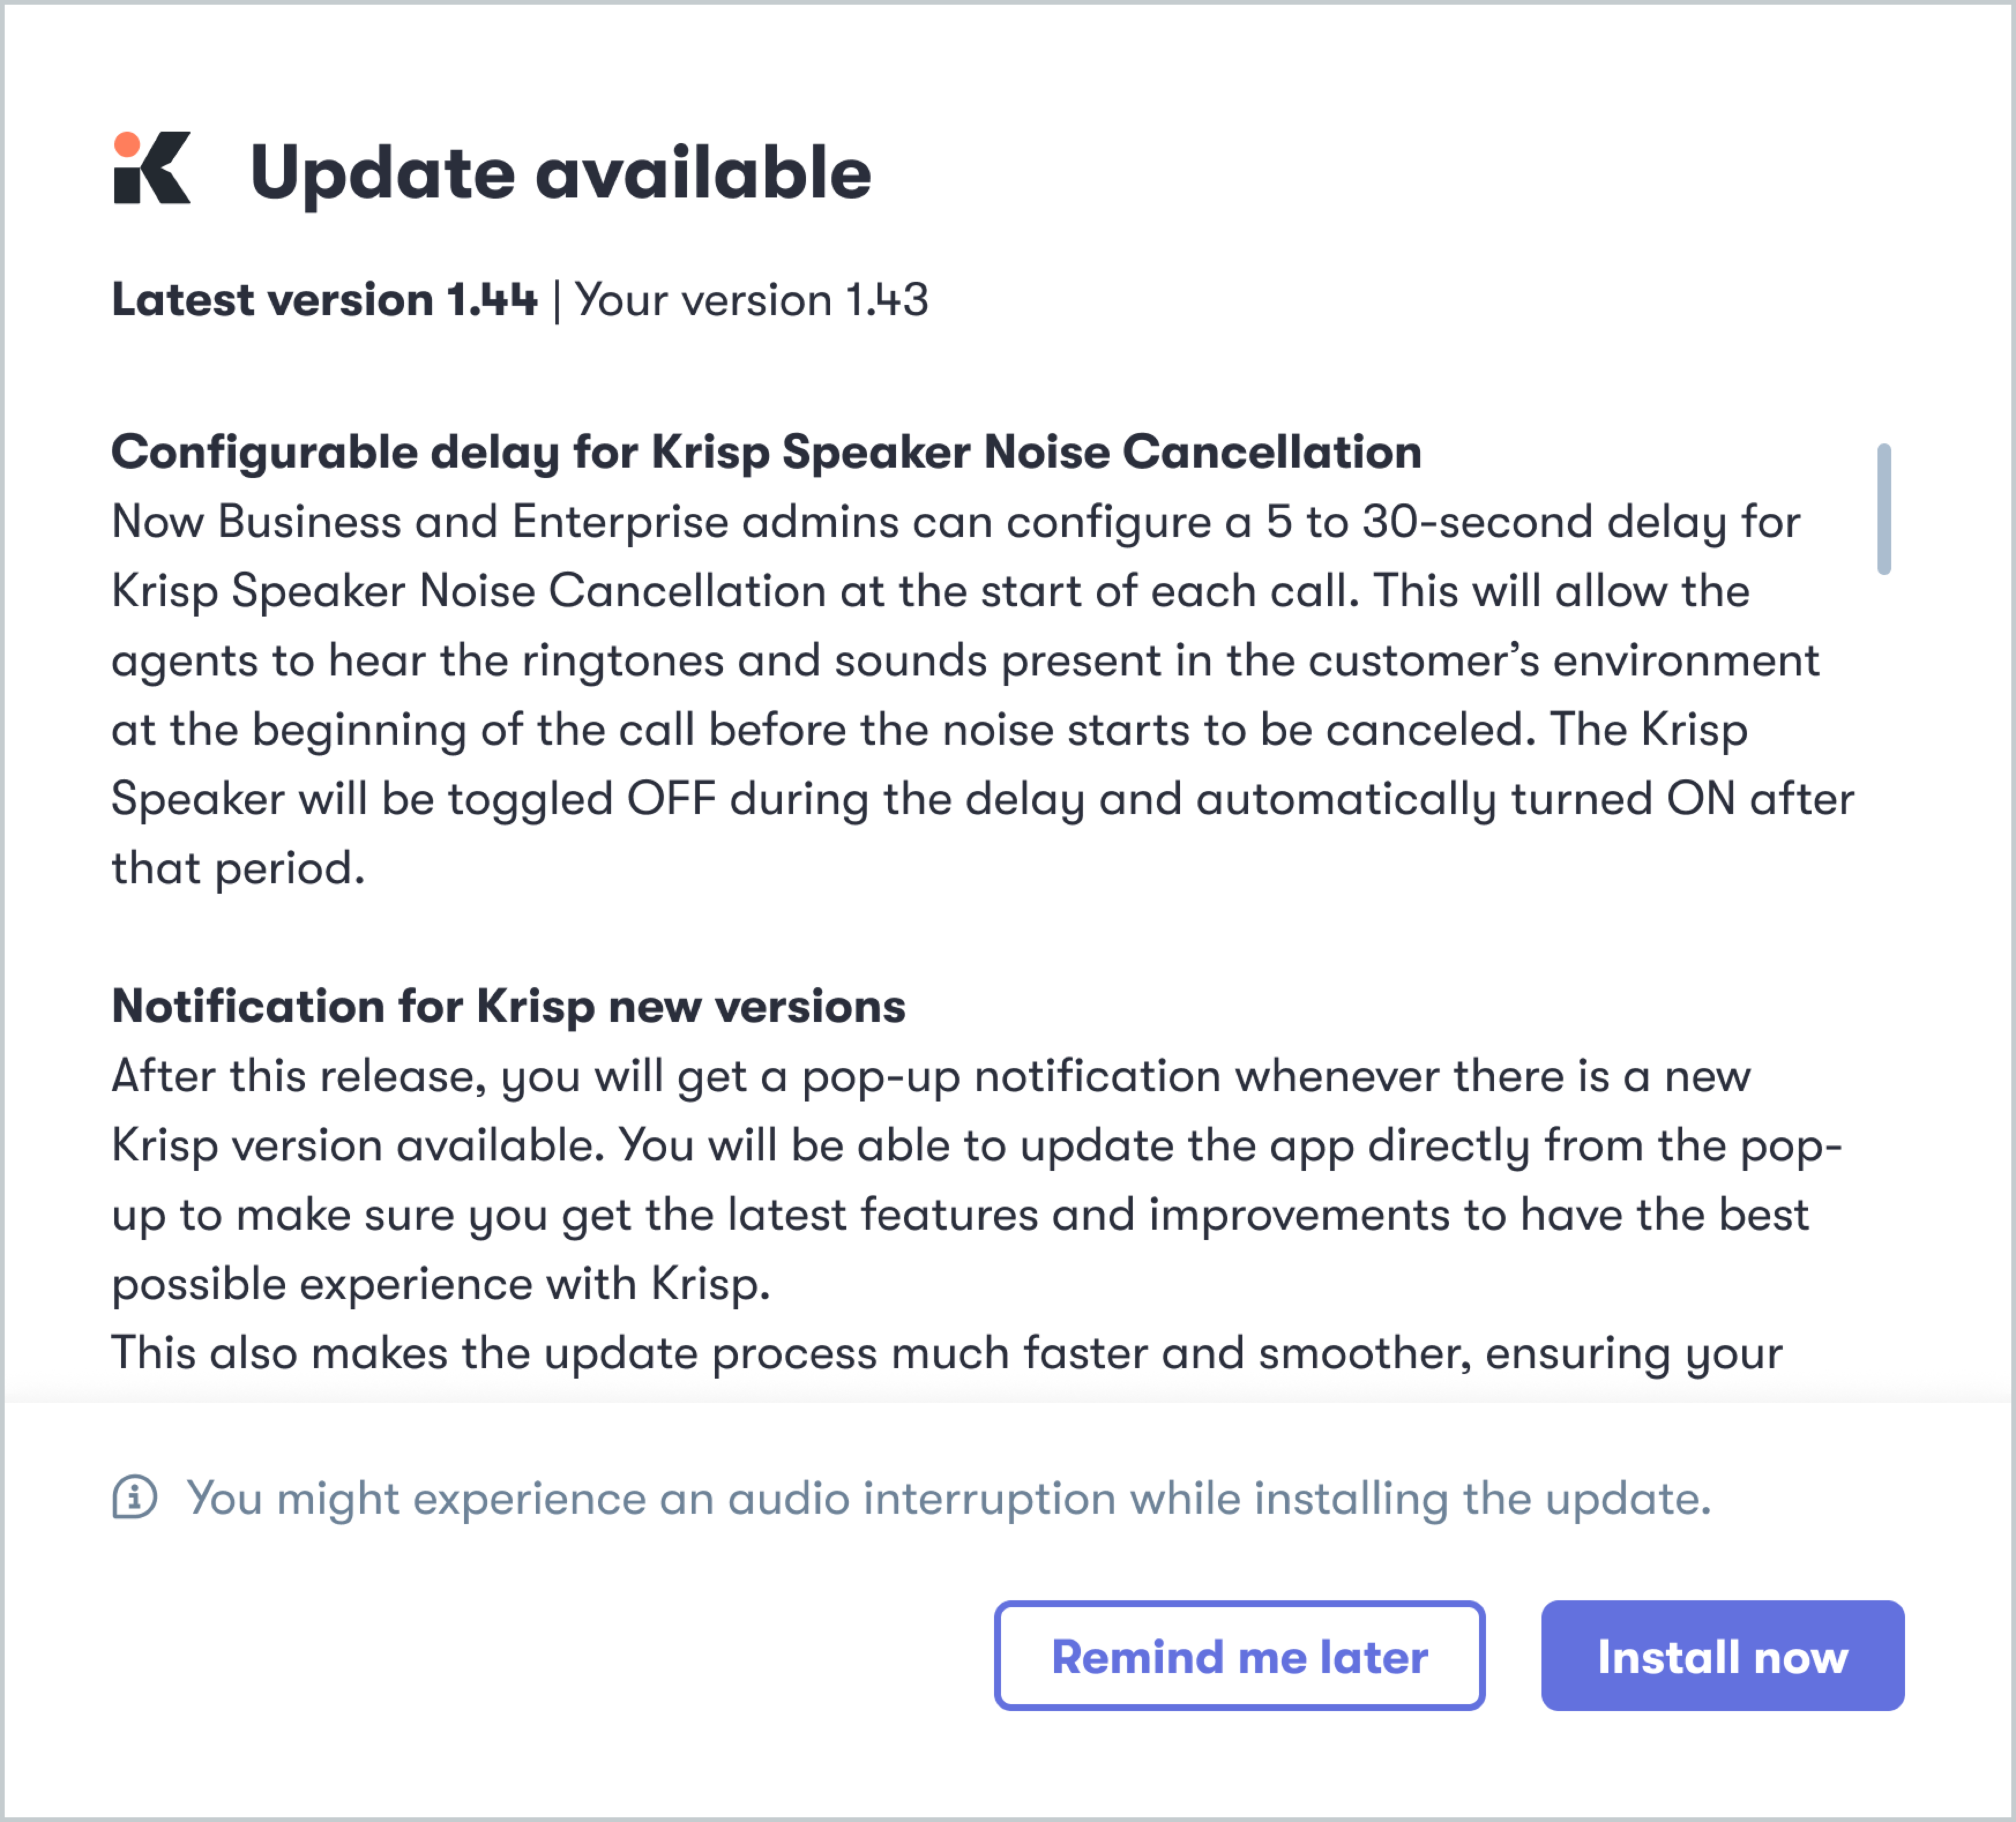Image resolution: width=2016 pixels, height=1822 pixels.
Task: Click the line possible experience with Krisp.
Action: [x=441, y=1285]
